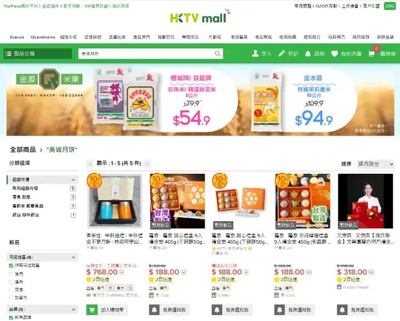Screen dimensions: 400x321
Task: Select 超級市場 in top navigation
Action: tap(68, 37)
